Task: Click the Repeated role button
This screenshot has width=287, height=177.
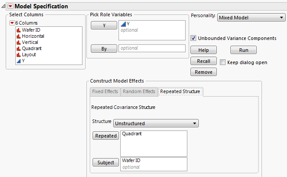Action: (x=106, y=136)
